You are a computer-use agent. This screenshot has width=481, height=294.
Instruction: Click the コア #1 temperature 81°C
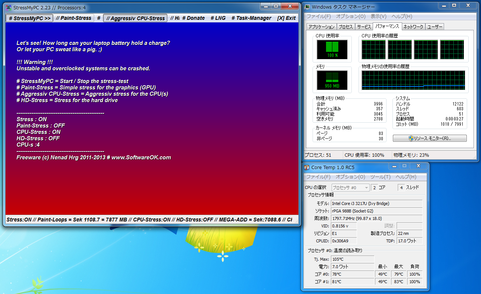coord(352,282)
